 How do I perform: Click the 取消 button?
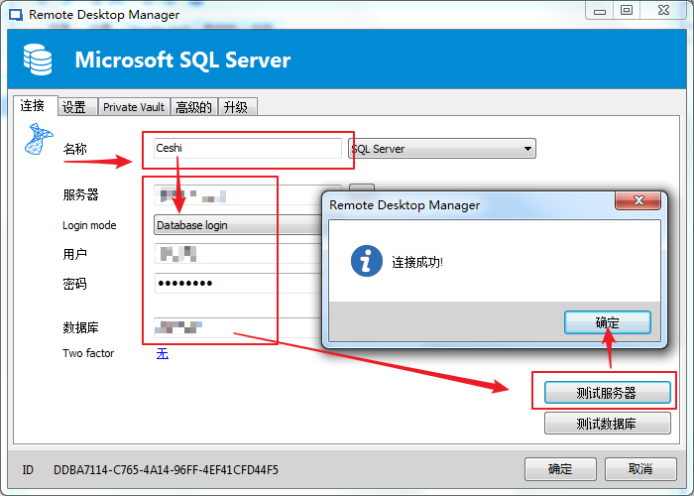pos(640,469)
